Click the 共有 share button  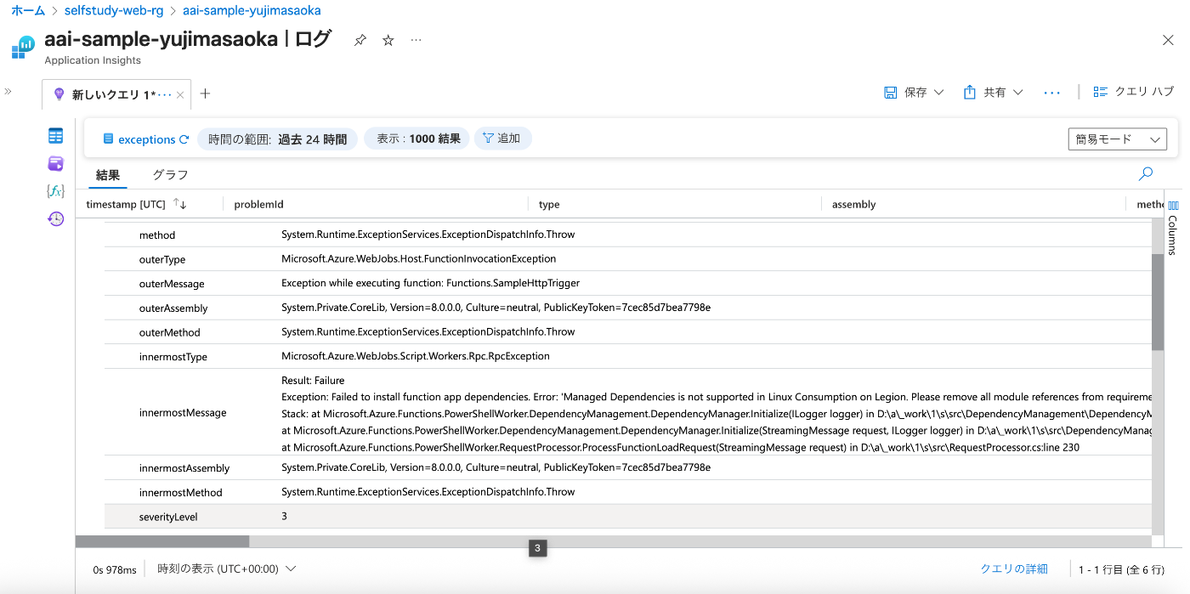pos(984,92)
